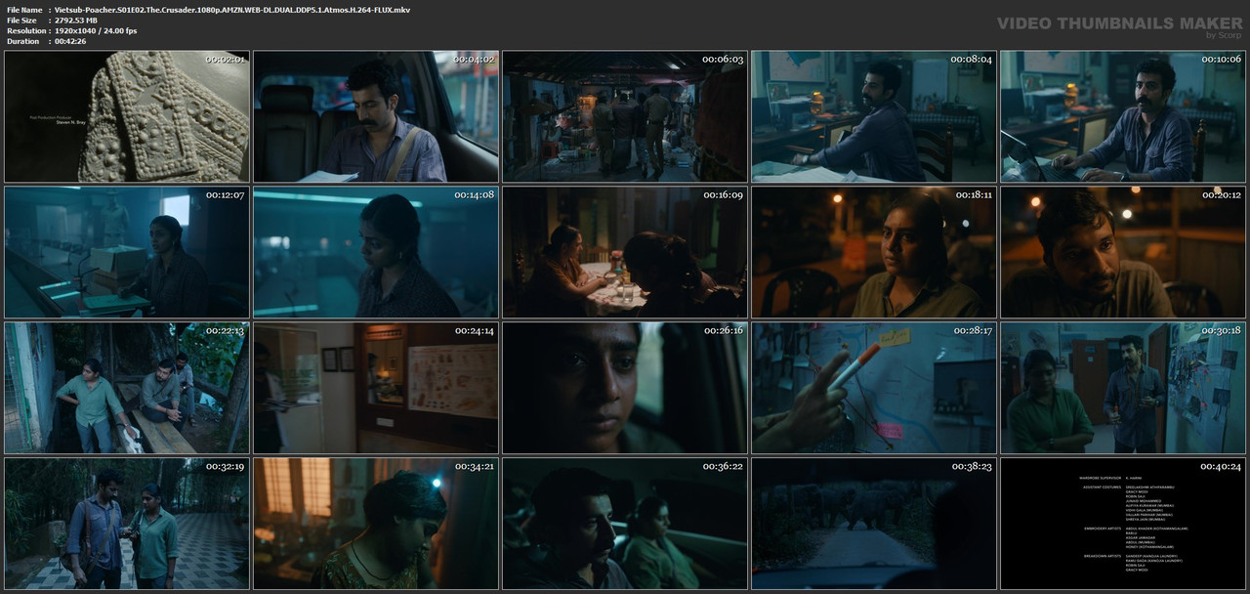The height and width of the screenshot is (594, 1250).
Task: Choose the dinner table frame at 00:16:09
Action: point(625,252)
